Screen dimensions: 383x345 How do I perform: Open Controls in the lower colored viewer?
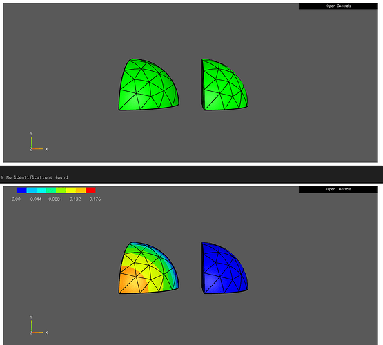pyautogui.click(x=339, y=189)
